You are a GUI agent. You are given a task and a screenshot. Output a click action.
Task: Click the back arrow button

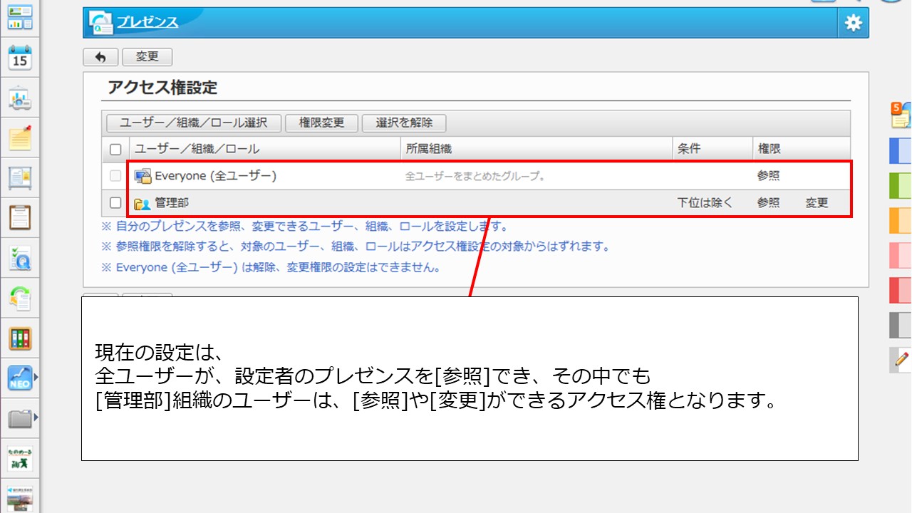pyautogui.click(x=100, y=58)
